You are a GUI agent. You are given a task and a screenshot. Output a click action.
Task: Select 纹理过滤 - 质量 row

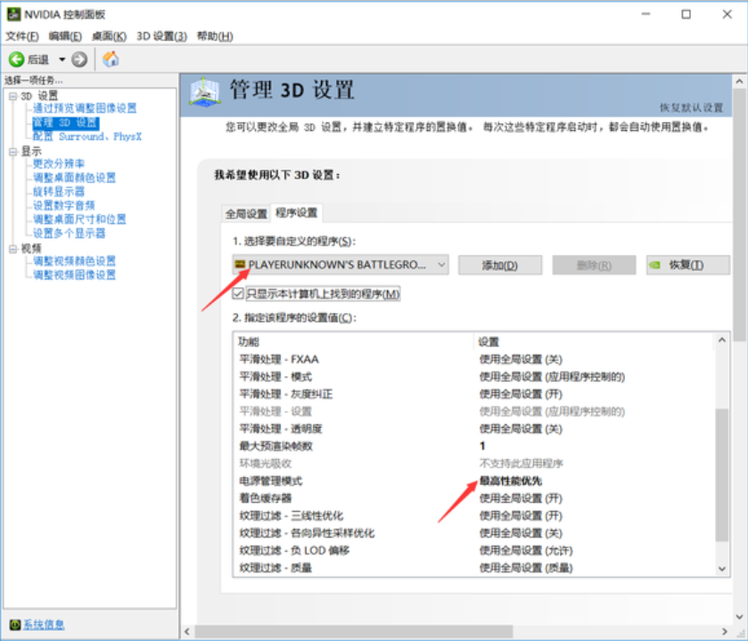(x=474, y=568)
